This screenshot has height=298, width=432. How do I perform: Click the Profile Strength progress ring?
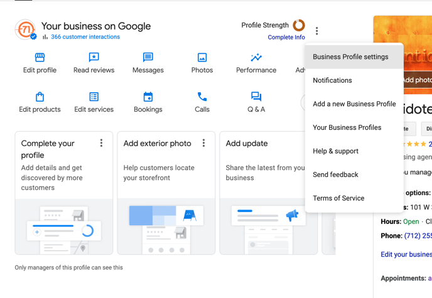click(299, 26)
